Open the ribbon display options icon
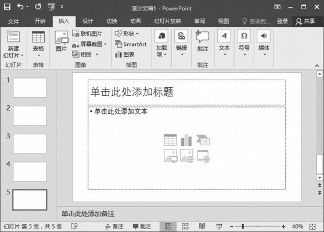Screen dimensions: 324x232 coord(278,7)
